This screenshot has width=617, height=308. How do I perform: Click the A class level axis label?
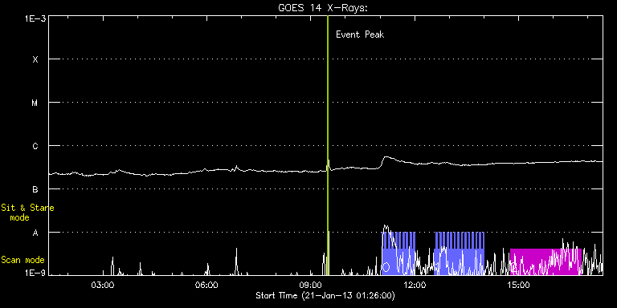[x=35, y=233]
